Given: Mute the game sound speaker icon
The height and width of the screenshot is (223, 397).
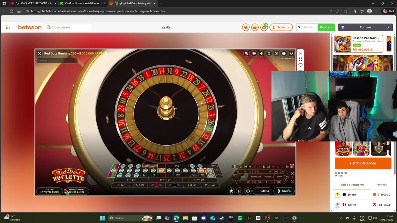Looking at the screenshot, I should pyautogui.click(x=261, y=54).
